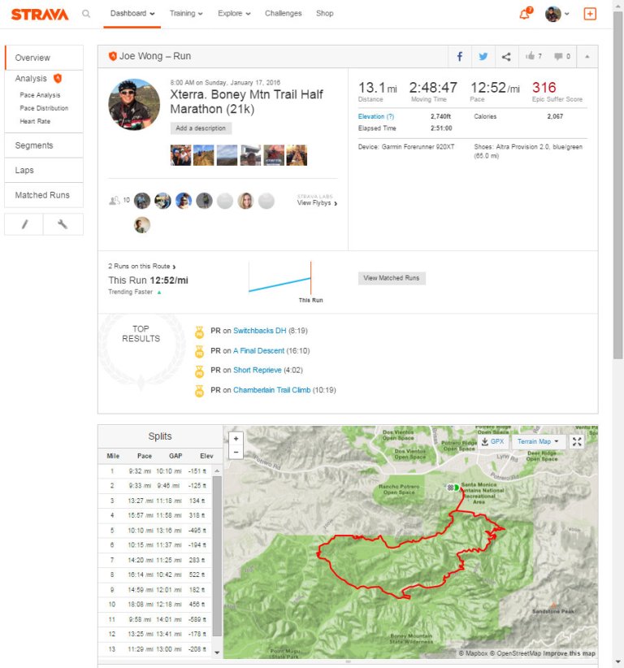Open the first activity photo thumbnail

(180, 155)
